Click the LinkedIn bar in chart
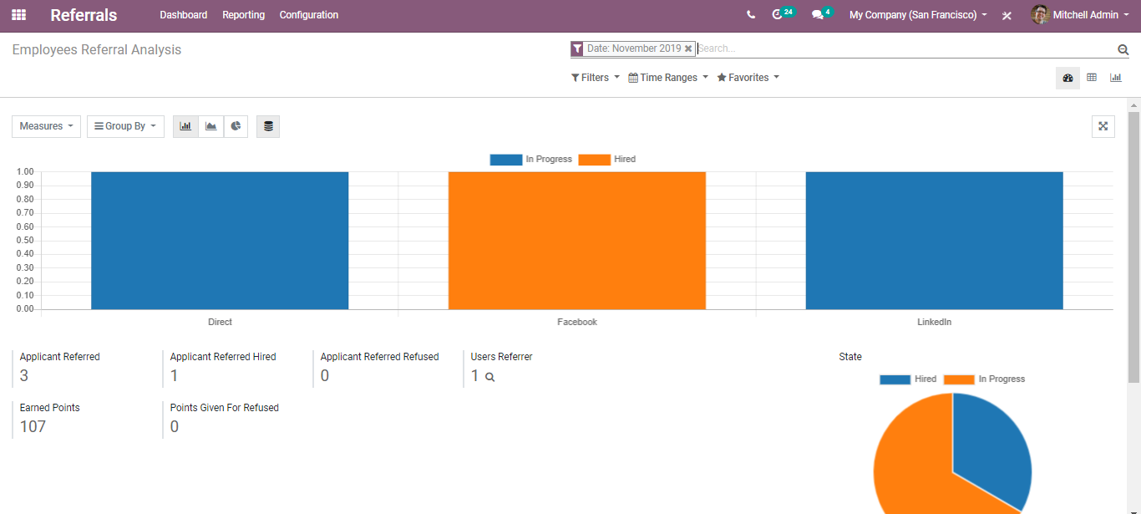Screen dimensions: 1141x514 point(935,241)
